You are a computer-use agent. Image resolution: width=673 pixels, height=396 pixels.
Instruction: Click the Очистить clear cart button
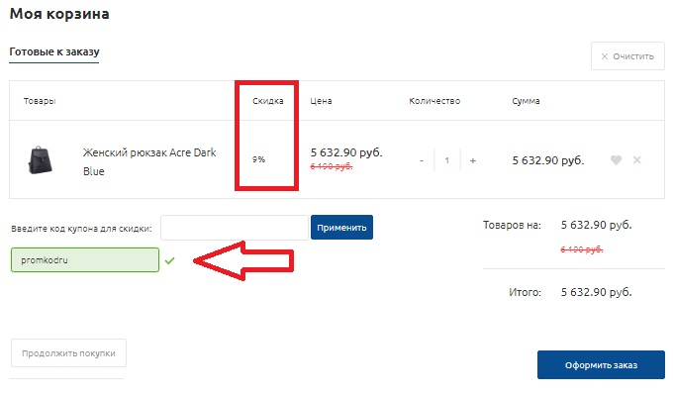click(x=627, y=56)
